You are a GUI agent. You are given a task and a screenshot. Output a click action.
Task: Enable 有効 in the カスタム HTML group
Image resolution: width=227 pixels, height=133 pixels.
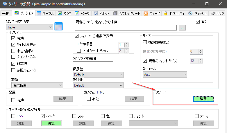coord(89,99)
